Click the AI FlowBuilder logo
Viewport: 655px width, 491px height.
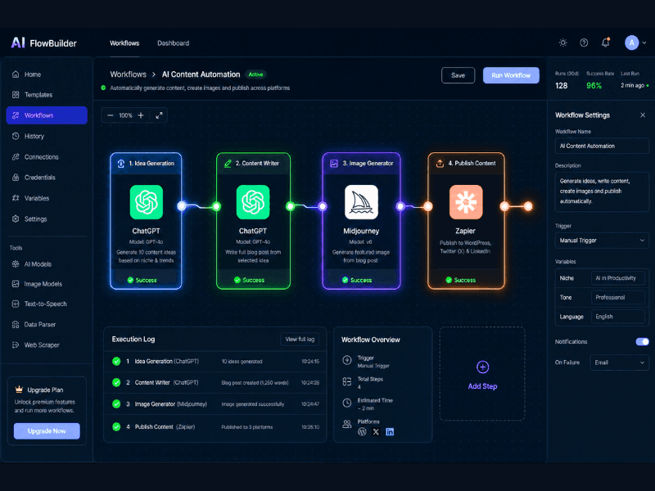pyautogui.click(x=44, y=43)
